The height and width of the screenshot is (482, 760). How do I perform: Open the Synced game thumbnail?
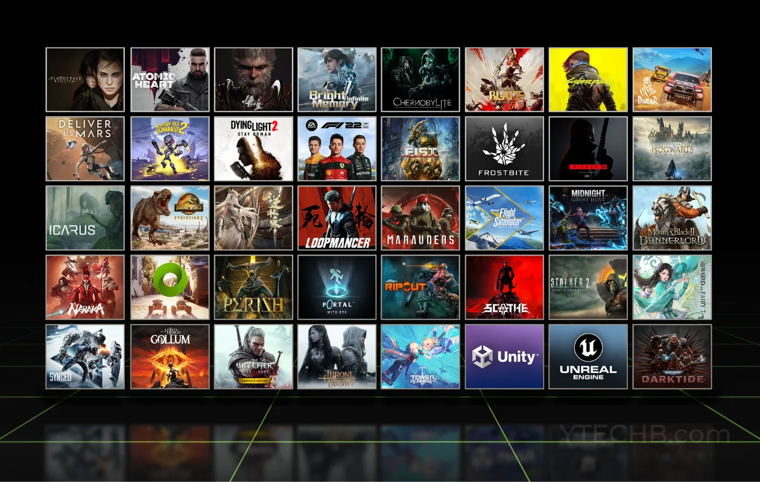(x=85, y=357)
